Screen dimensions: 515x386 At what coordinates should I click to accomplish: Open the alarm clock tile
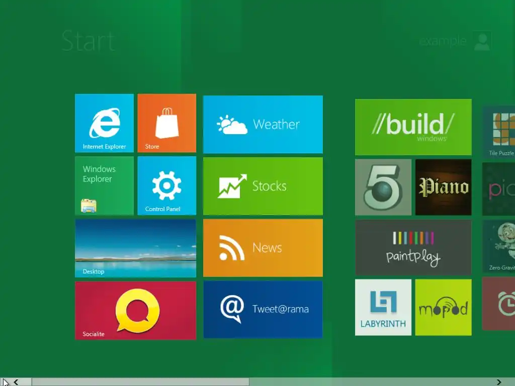498,303
